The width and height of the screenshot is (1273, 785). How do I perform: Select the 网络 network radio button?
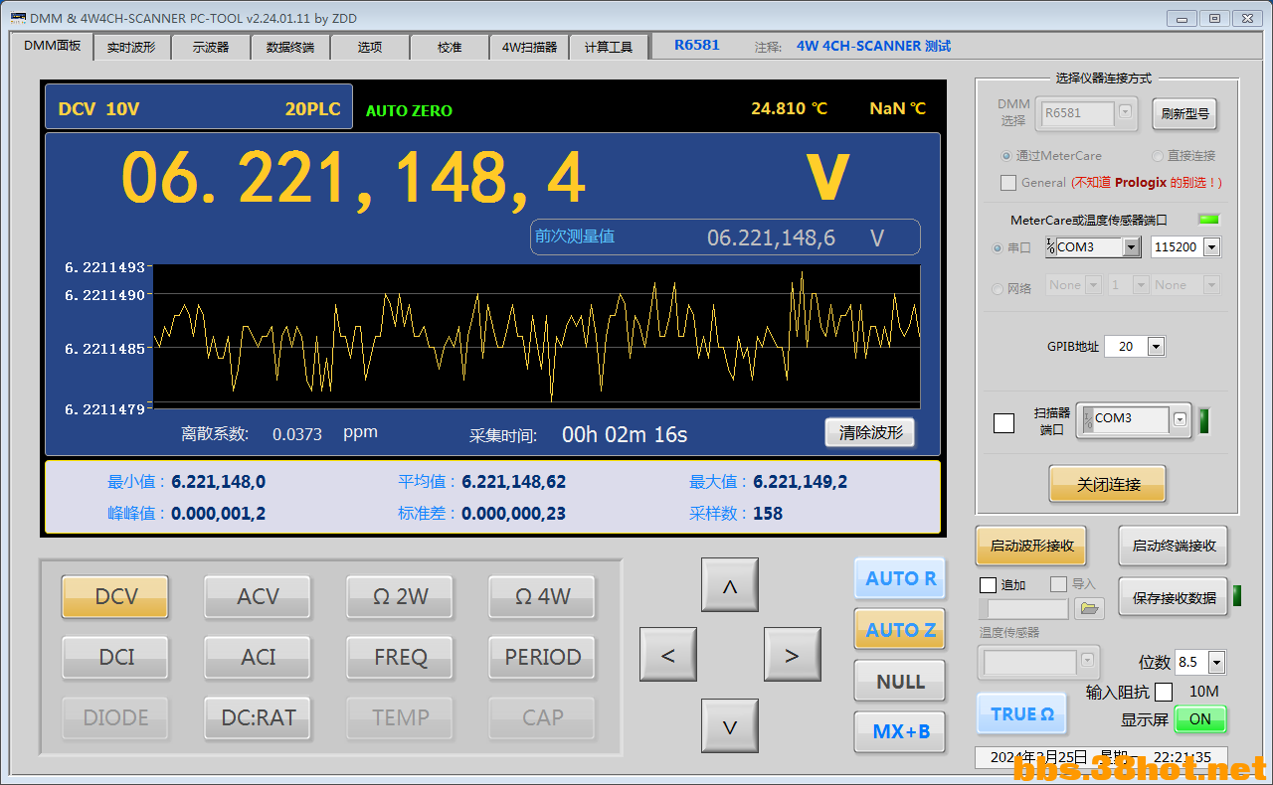tap(998, 289)
